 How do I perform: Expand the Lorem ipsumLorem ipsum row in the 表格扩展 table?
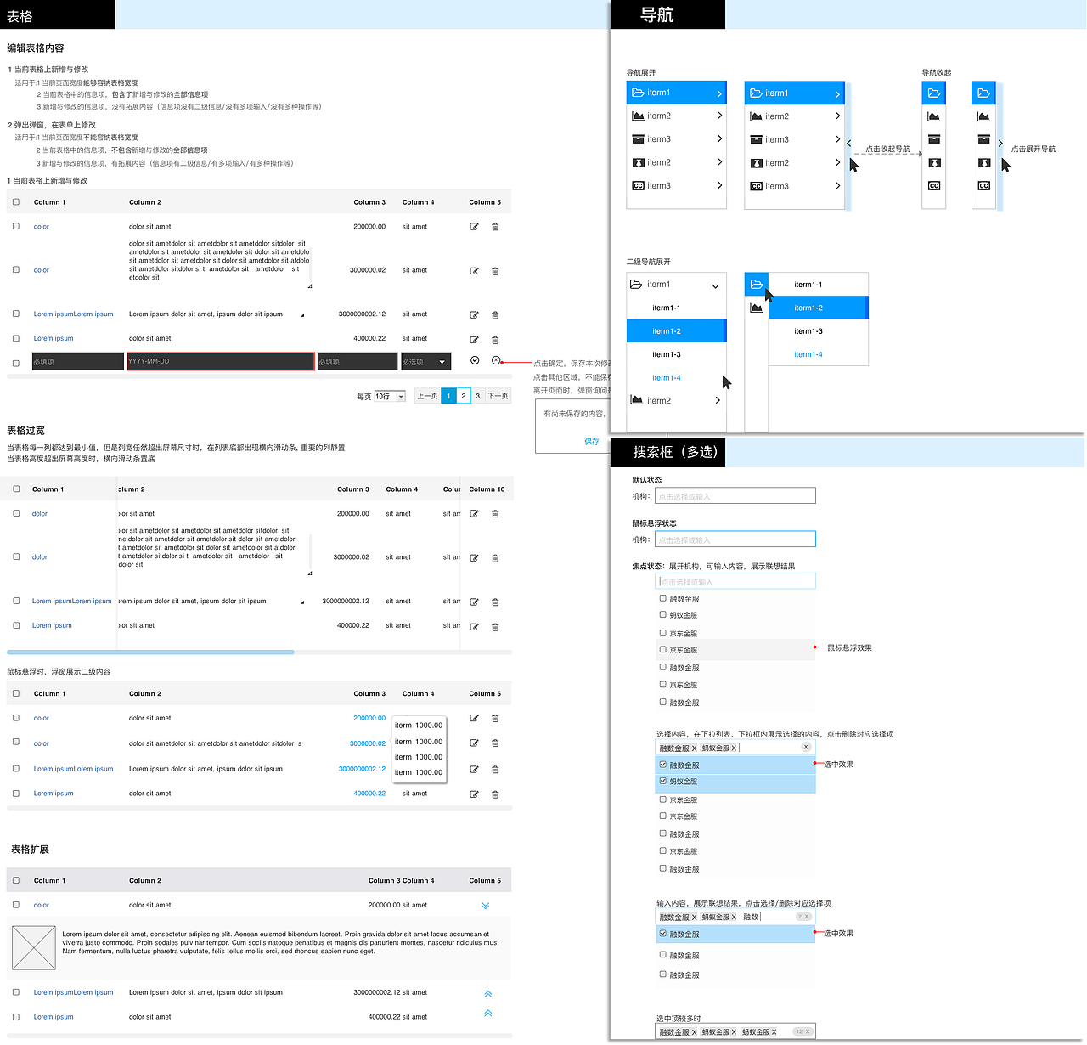click(x=487, y=994)
